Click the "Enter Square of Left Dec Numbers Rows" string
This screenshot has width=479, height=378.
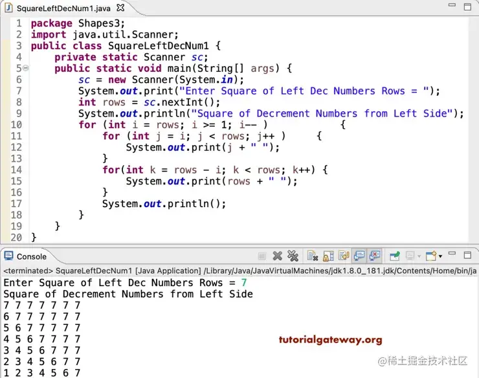[x=304, y=91]
